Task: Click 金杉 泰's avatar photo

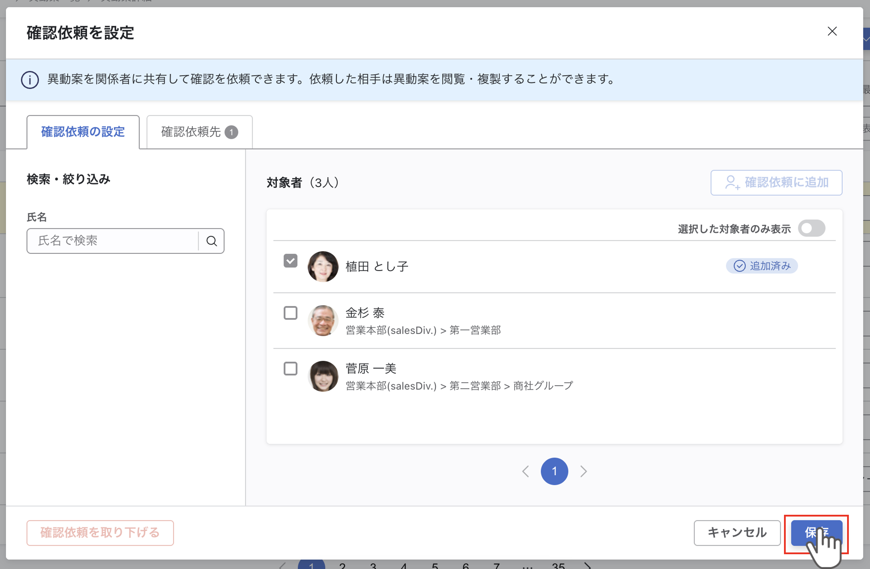Action: click(x=323, y=321)
